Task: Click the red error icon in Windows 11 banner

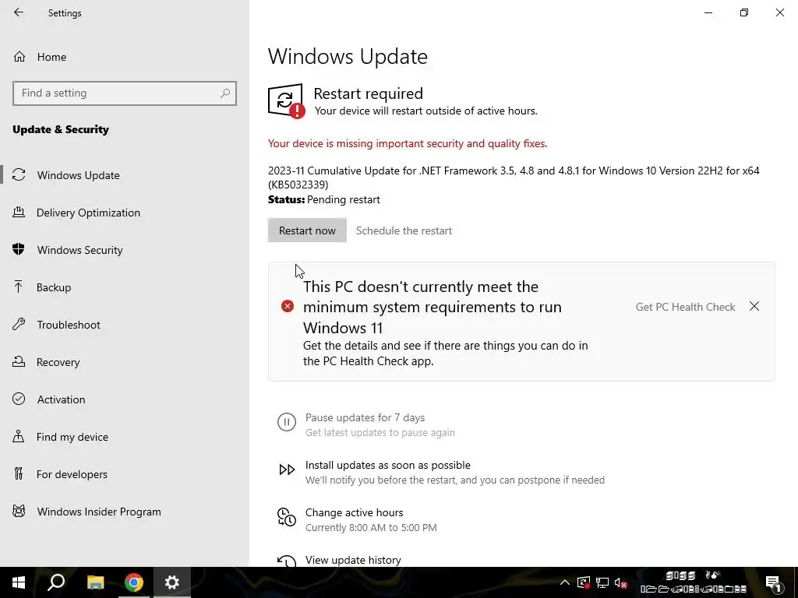Action: (288, 306)
